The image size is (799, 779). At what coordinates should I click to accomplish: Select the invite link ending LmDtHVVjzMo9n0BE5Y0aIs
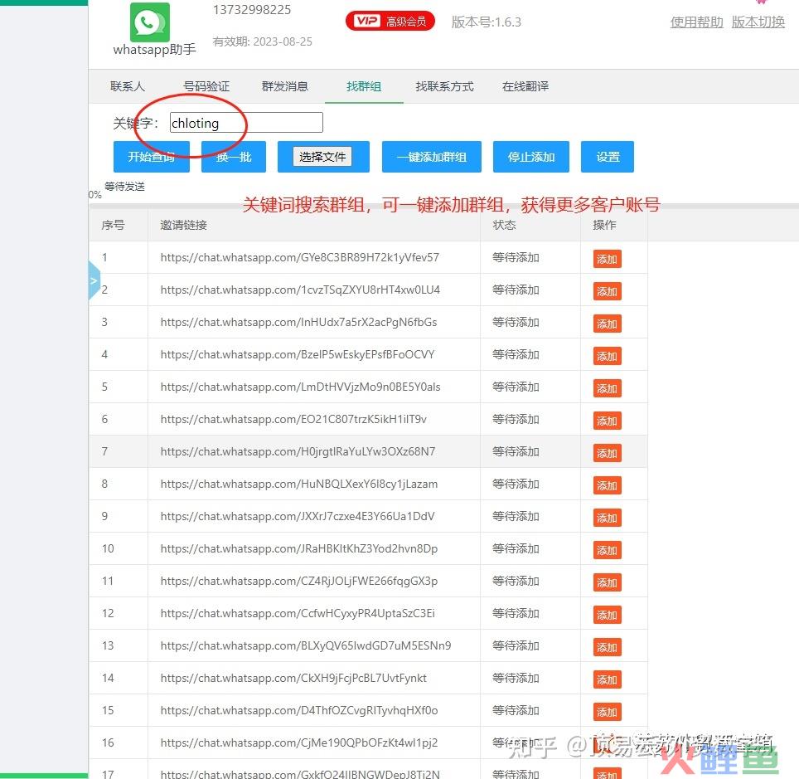(x=301, y=387)
